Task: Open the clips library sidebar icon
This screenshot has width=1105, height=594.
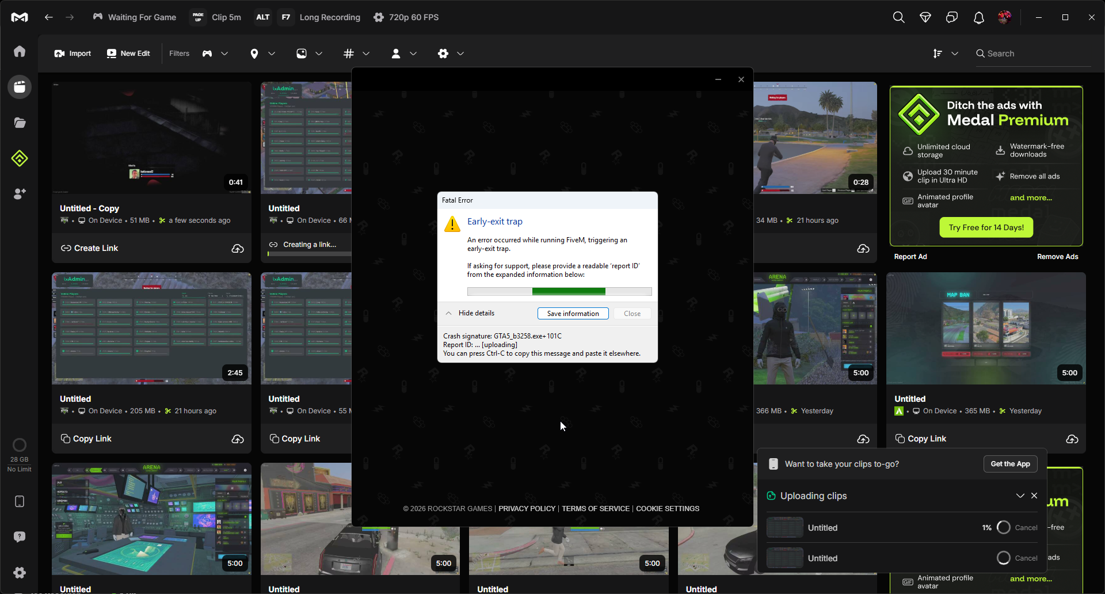Action: click(20, 87)
